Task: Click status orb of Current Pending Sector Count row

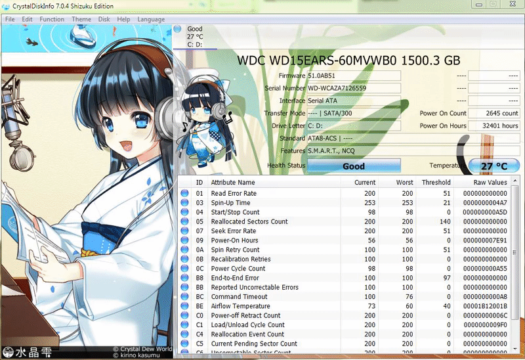Action: tap(184, 343)
